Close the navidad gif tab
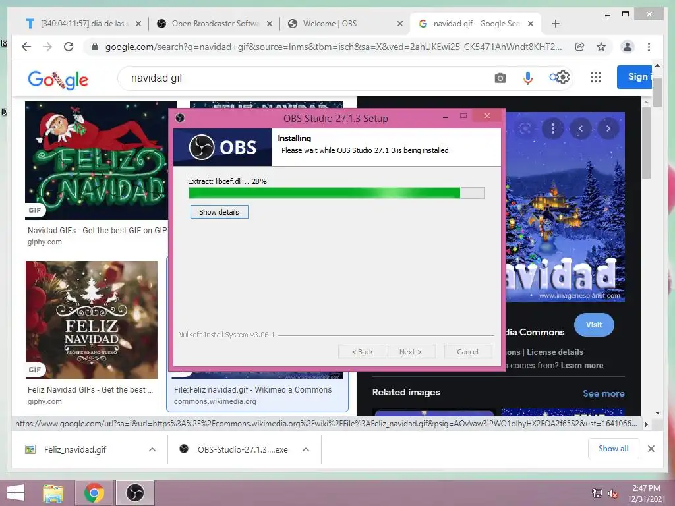 click(531, 24)
